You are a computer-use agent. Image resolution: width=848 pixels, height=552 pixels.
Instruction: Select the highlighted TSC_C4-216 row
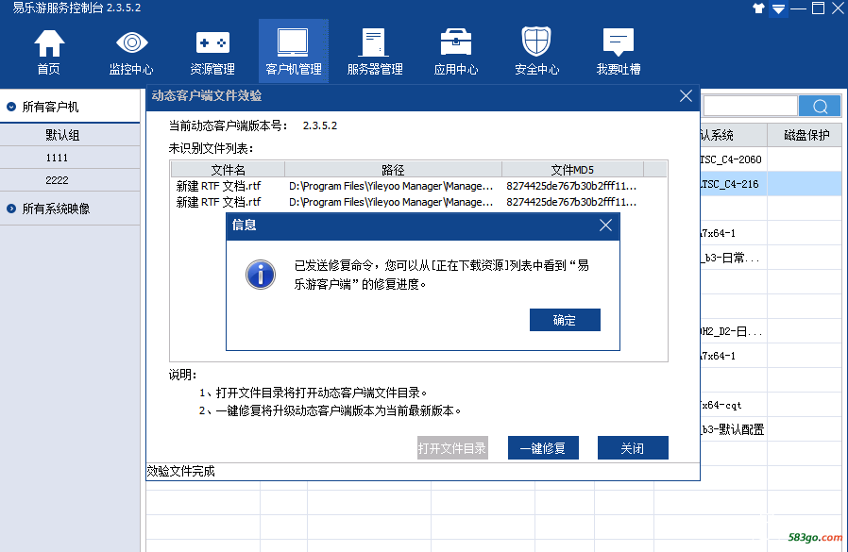pyautogui.click(x=771, y=184)
